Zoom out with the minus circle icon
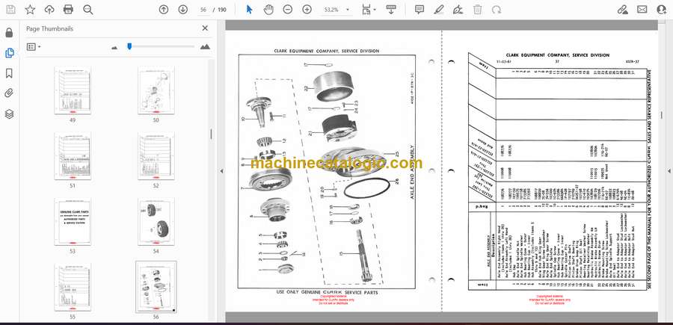This screenshot has width=673, height=325. pyautogui.click(x=288, y=10)
